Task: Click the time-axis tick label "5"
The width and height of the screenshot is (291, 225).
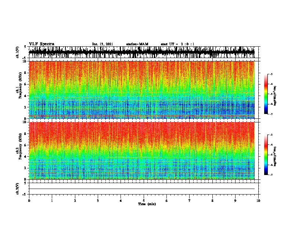Action: [x=144, y=201]
